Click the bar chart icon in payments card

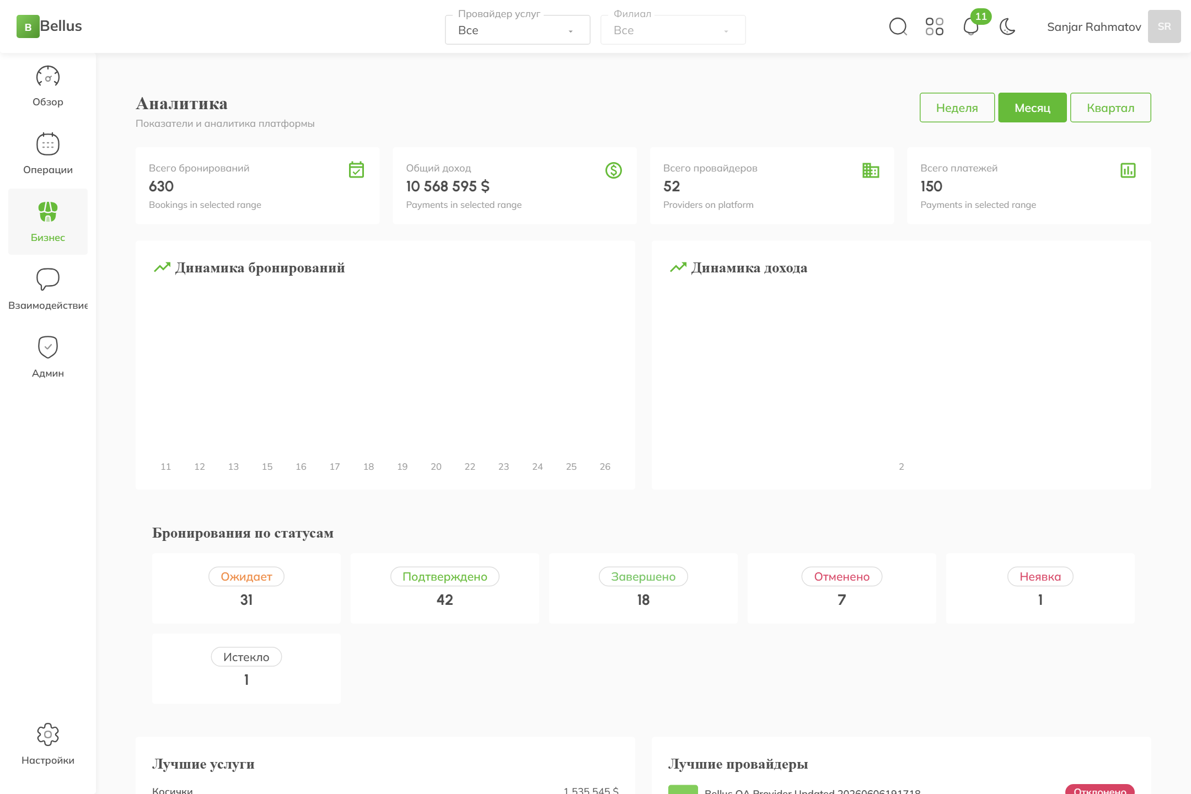1128,170
